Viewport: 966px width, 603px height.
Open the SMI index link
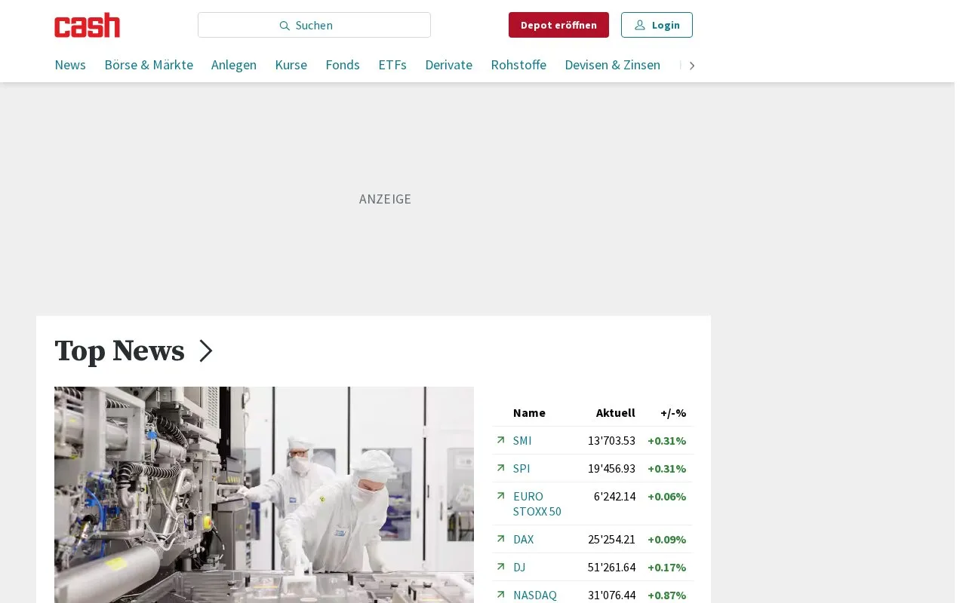point(522,440)
